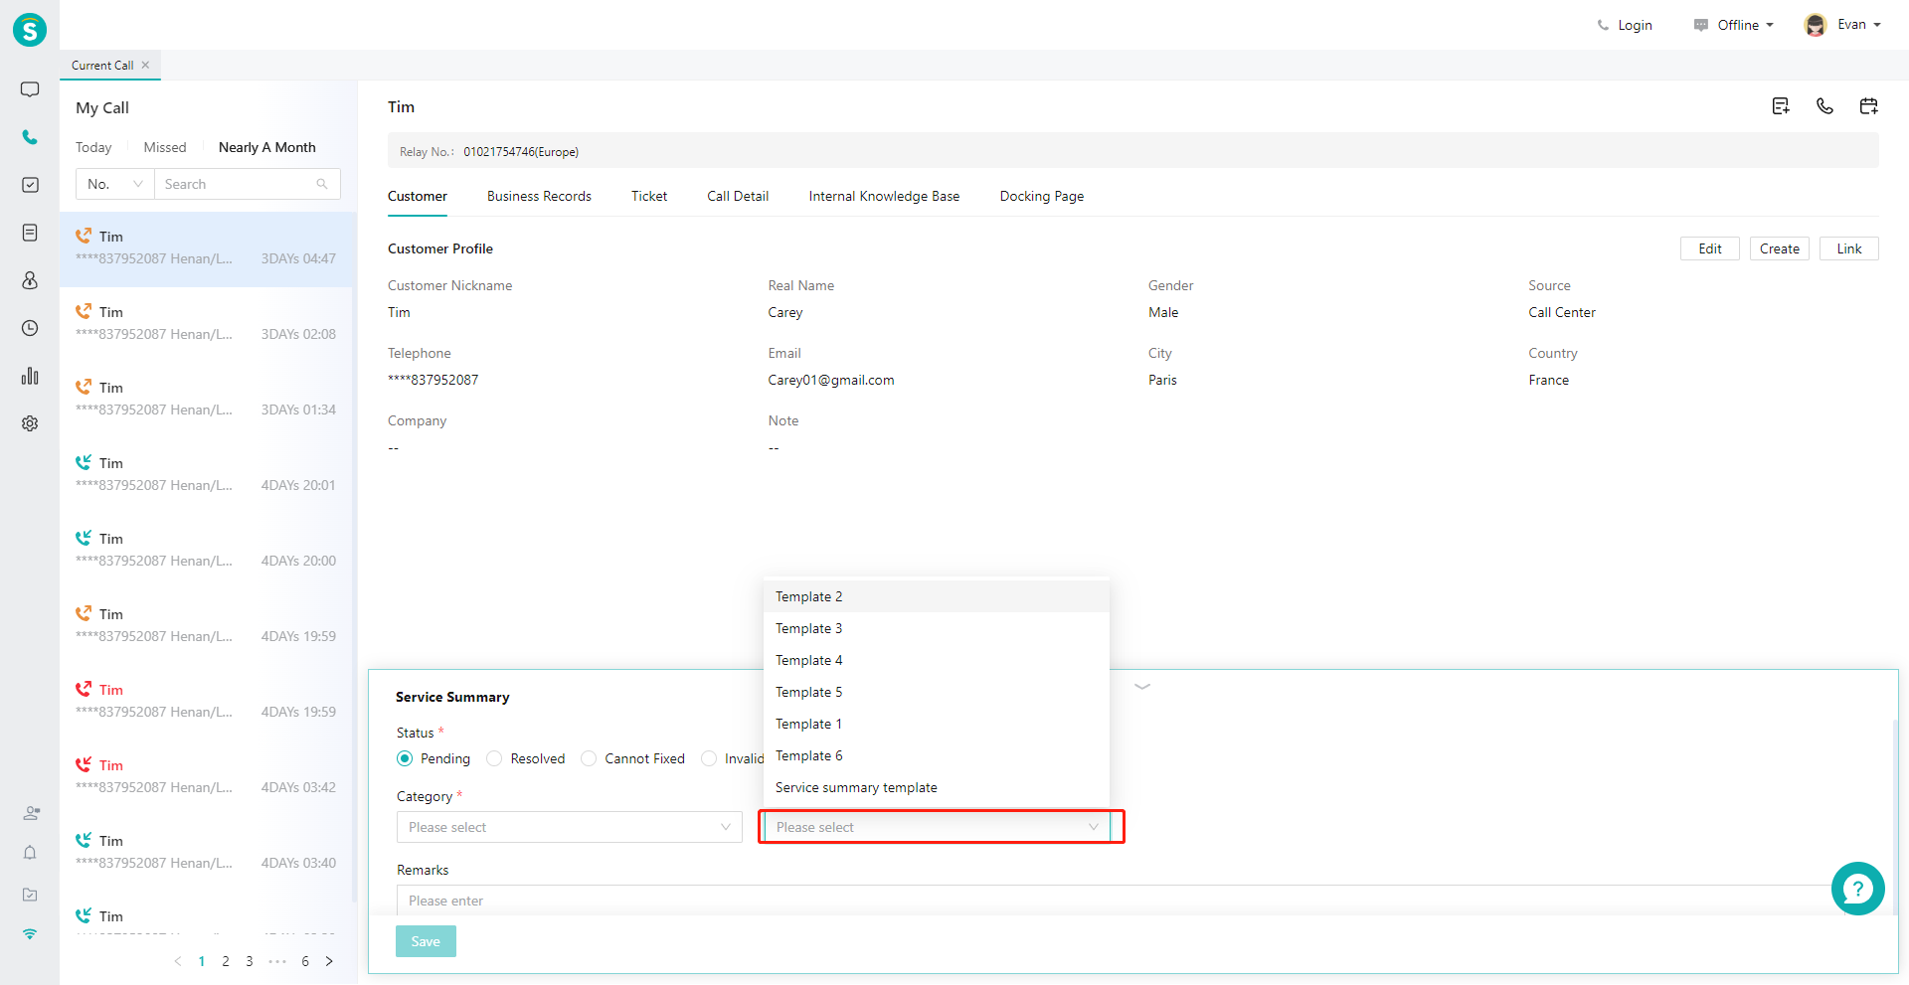Click the call phone icon in Tim's header
Viewport: 1909px width, 985px height.
pos(1824,106)
